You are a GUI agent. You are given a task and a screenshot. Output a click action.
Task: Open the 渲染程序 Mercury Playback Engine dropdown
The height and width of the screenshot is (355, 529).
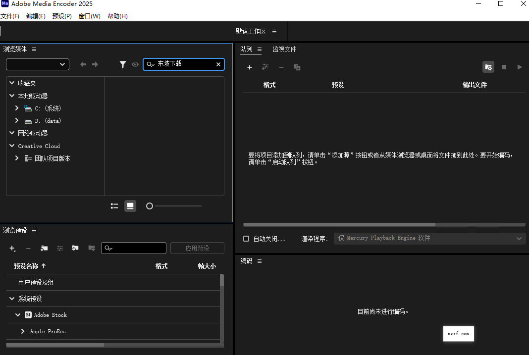tap(429, 238)
